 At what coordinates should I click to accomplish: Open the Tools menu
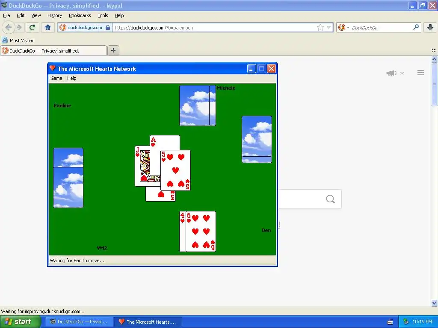[103, 15]
